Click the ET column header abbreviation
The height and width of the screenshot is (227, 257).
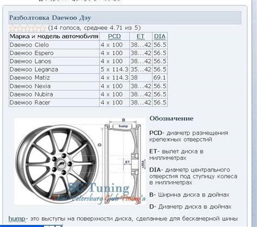[x=140, y=36]
